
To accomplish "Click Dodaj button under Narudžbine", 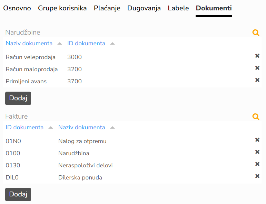I will click(x=18, y=98).
